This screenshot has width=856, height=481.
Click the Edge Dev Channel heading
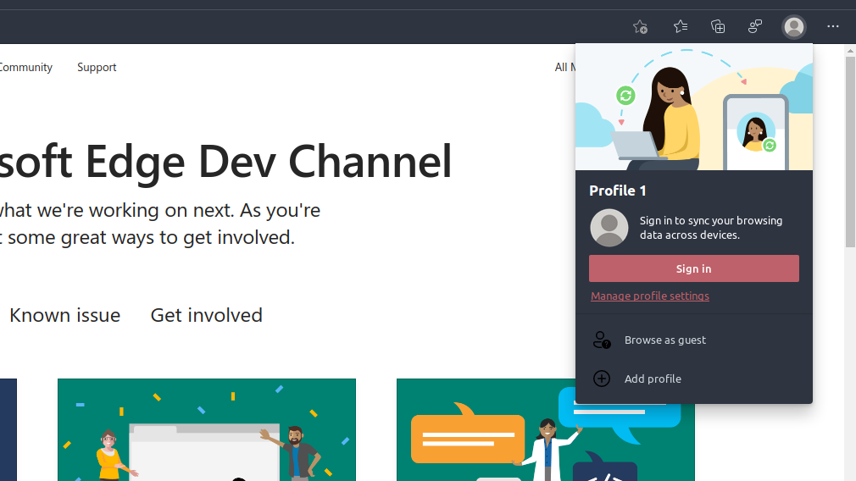(225, 162)
